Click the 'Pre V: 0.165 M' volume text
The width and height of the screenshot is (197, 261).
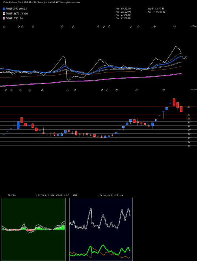pos(156,12)
